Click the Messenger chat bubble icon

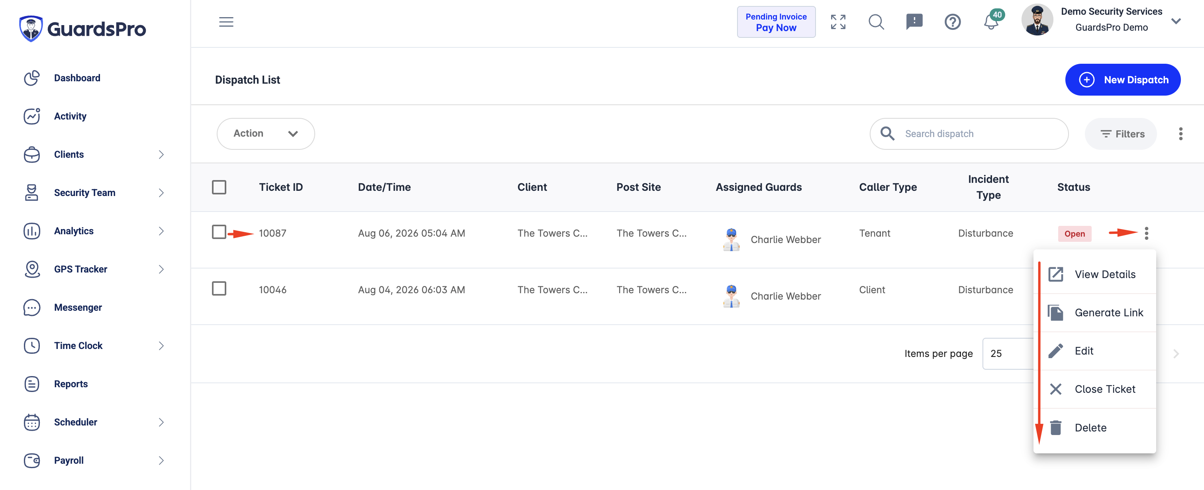[32, 308]
